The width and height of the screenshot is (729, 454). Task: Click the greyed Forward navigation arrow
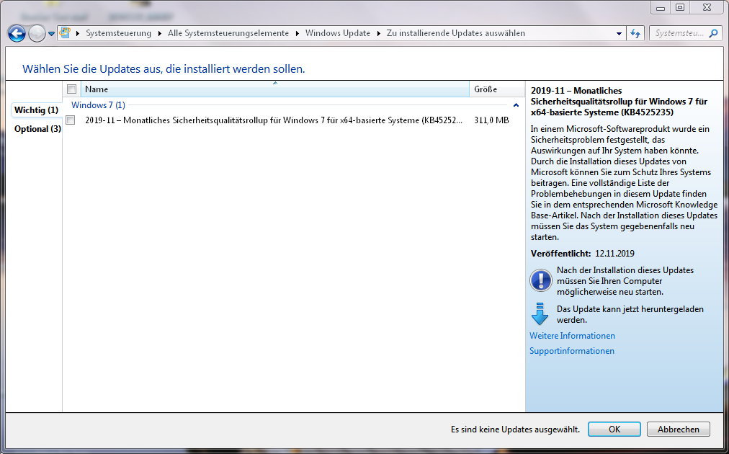pyautogui.click(x=37, y=33)
